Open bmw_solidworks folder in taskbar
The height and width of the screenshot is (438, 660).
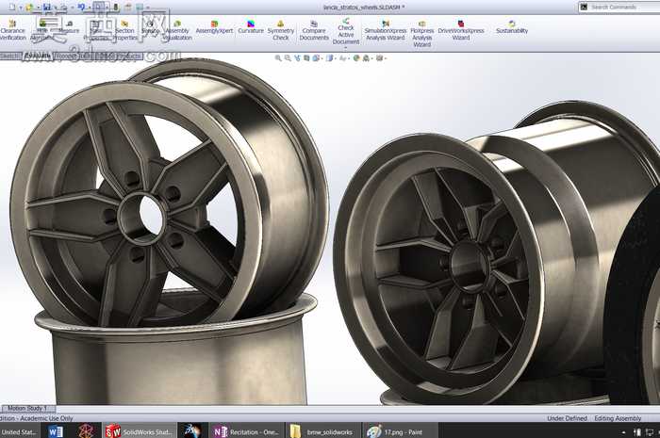[322, 431]
